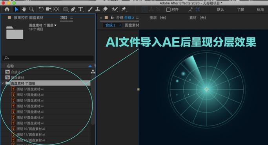Click the AI file icon of 图层 3
This screenshot has height=145, width=268.
click(13, 89)
